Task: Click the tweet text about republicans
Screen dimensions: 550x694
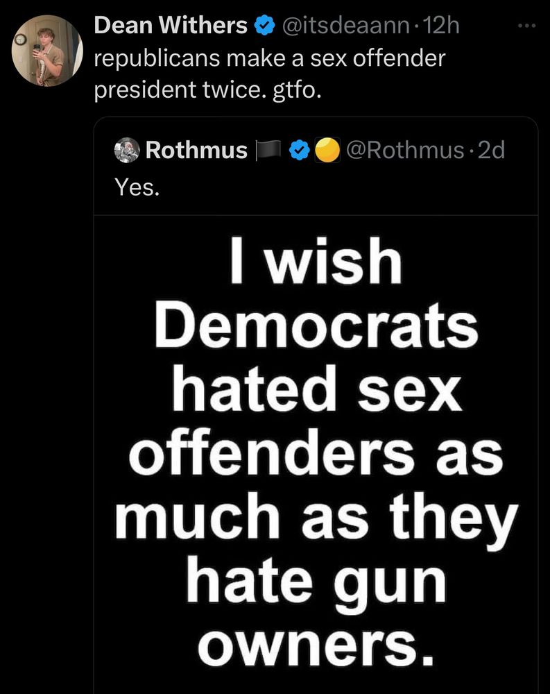Action: tap(270, 74)
